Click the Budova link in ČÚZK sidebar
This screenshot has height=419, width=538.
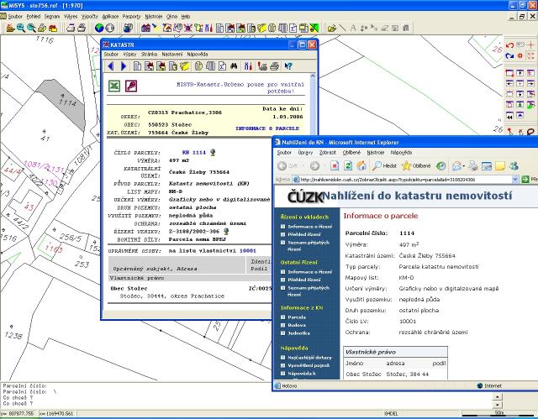(297, 325)
